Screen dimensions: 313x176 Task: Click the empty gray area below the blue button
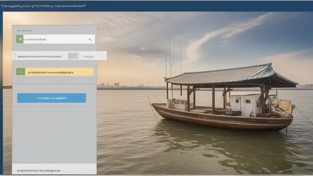pos(54,134)
